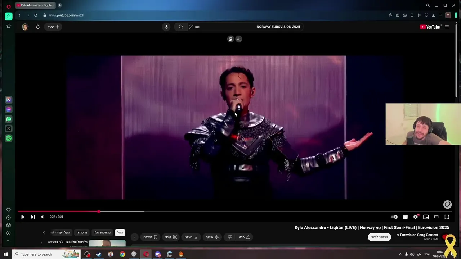Skip to next video
Image resolution: width=461 pixels, height=259 pixels.
click(x=33, y=217)
